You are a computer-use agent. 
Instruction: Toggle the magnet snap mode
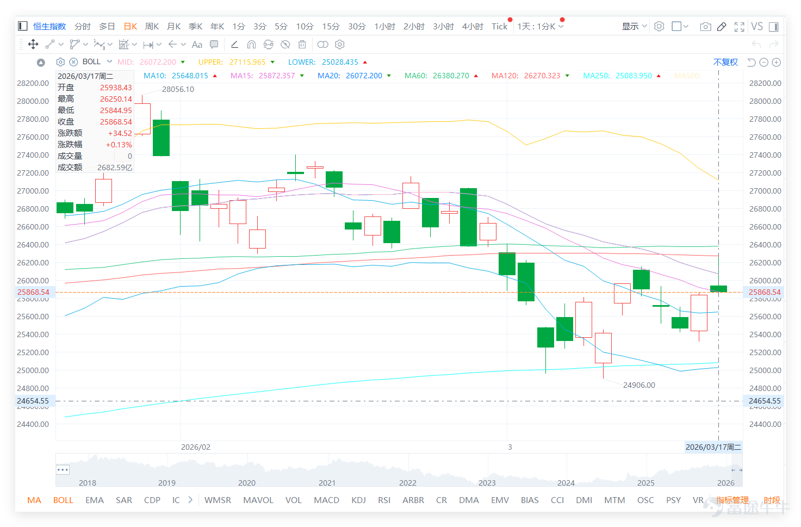pyautogui.click(x=251, y=45)
